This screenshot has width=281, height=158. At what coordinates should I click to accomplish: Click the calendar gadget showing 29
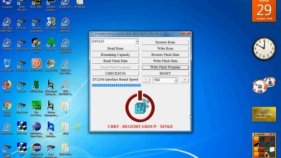click(x=264, y=11)
